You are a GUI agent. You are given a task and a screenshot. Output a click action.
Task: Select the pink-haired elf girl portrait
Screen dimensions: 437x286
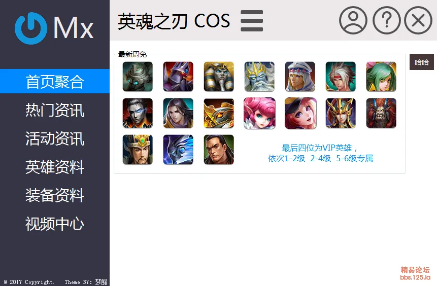(259, 113)
